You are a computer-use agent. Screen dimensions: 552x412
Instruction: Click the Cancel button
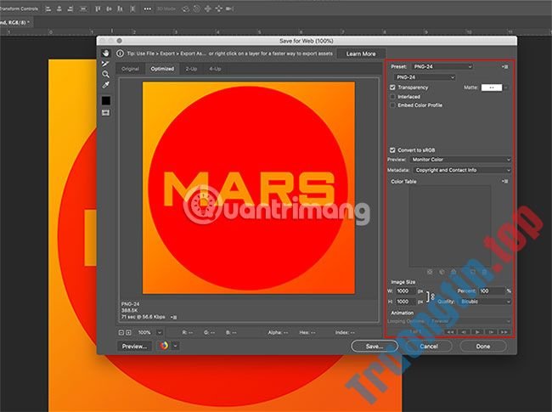428,346
